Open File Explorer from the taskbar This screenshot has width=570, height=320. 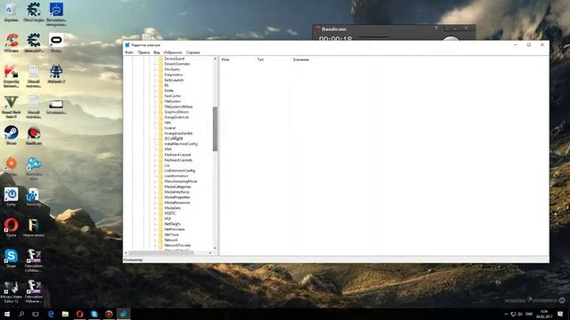point(65,314)
